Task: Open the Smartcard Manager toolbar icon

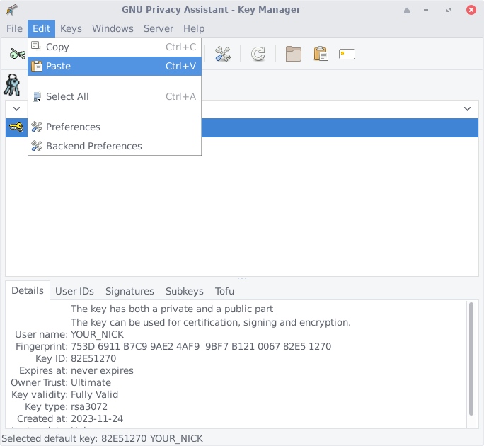Action: pos(347,54)
